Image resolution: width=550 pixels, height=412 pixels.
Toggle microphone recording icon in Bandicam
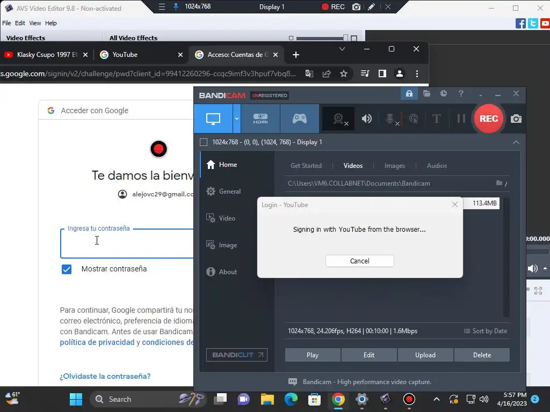(390, 119)
